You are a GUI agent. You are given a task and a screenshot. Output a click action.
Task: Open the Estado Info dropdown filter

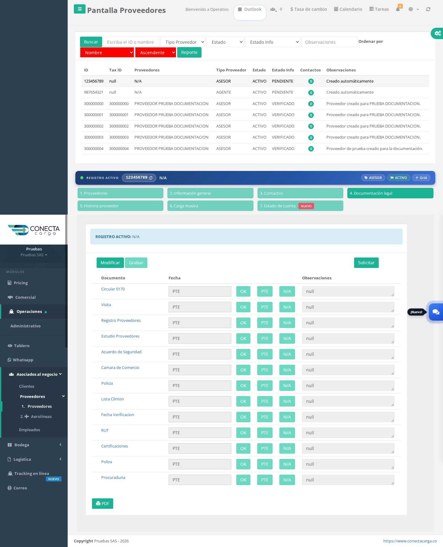273,42
